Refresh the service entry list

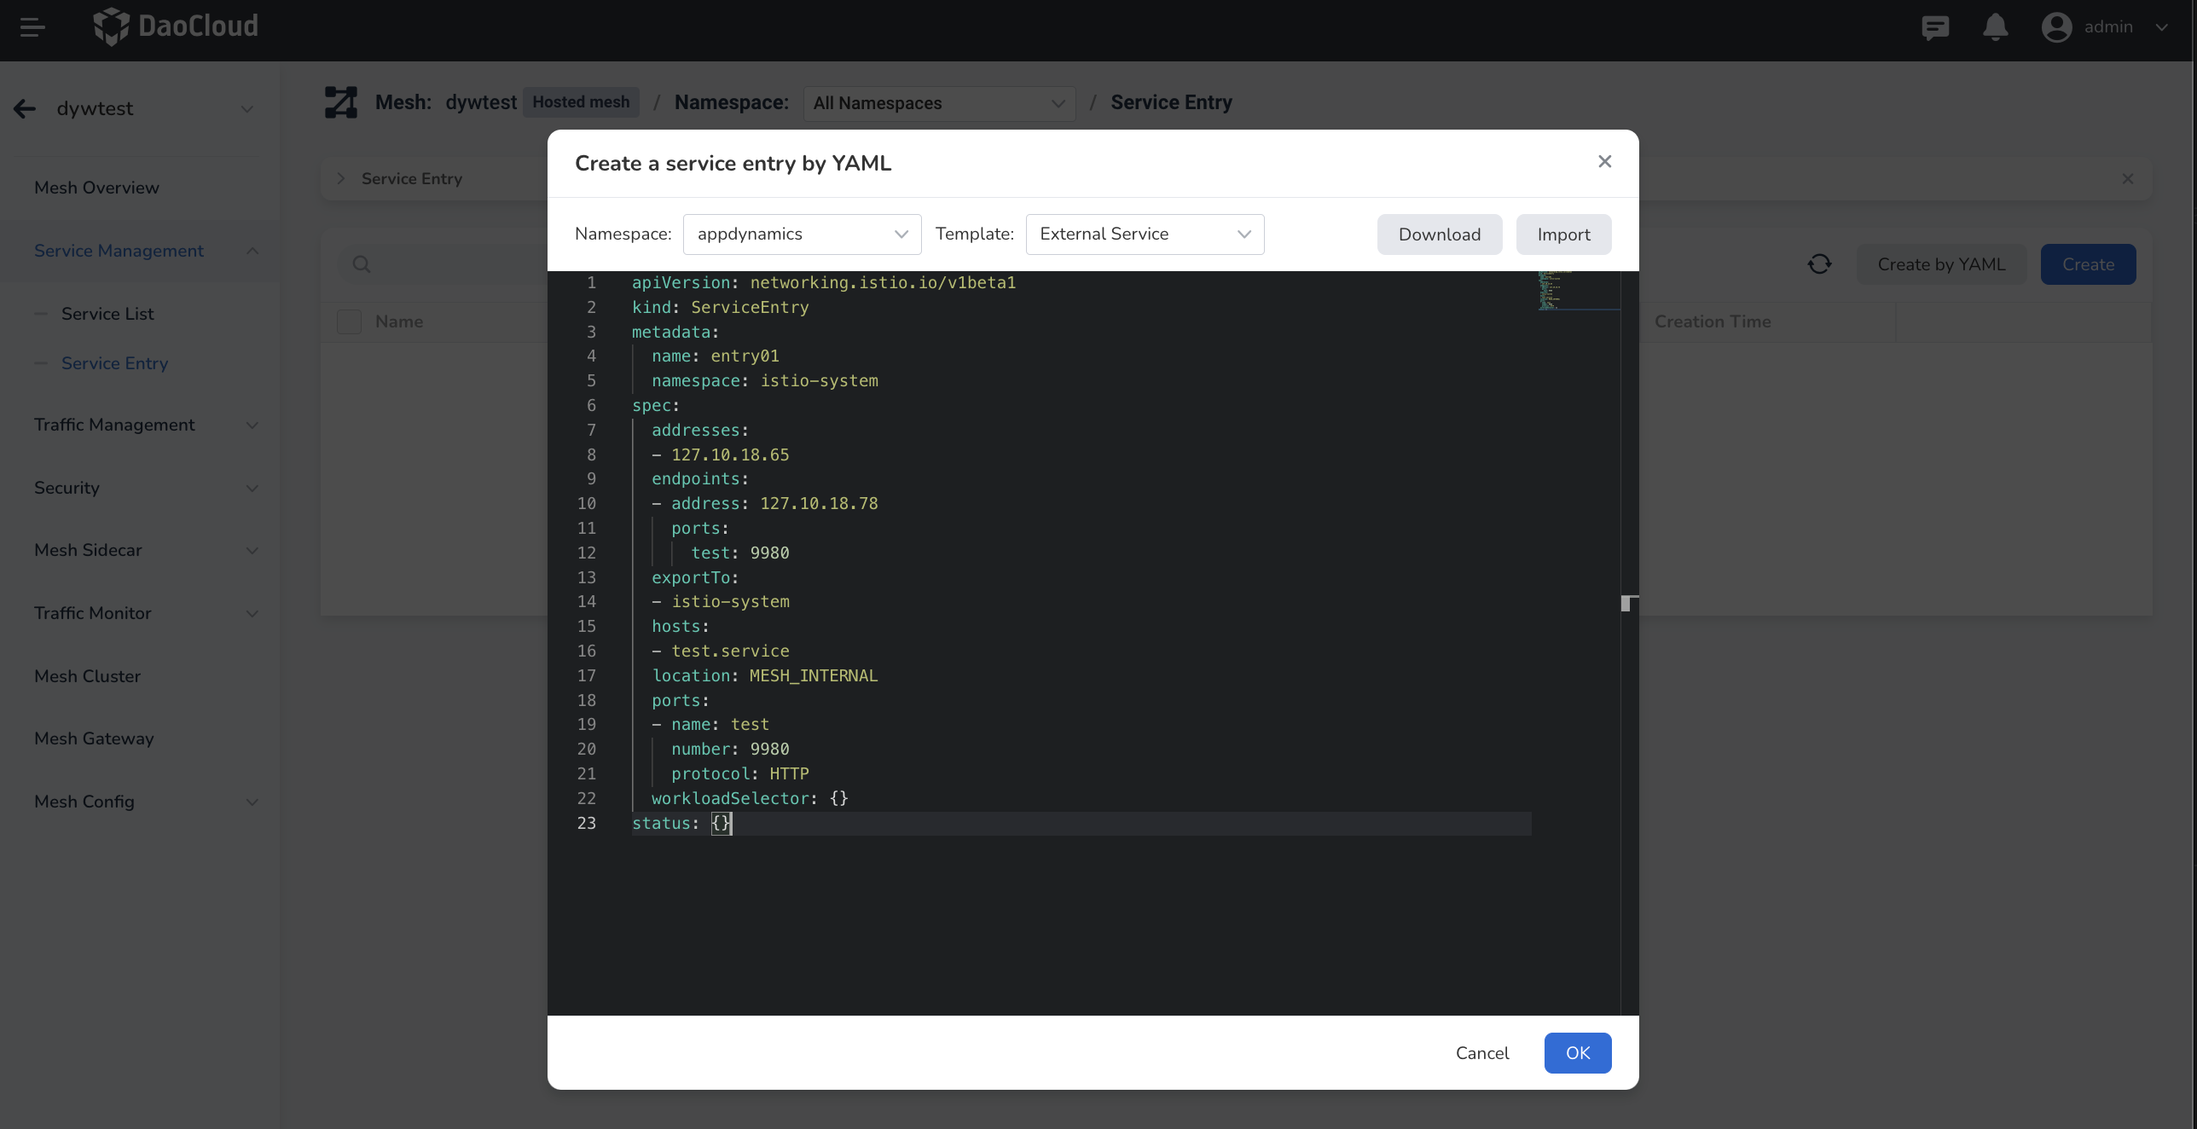point(1819,264)
